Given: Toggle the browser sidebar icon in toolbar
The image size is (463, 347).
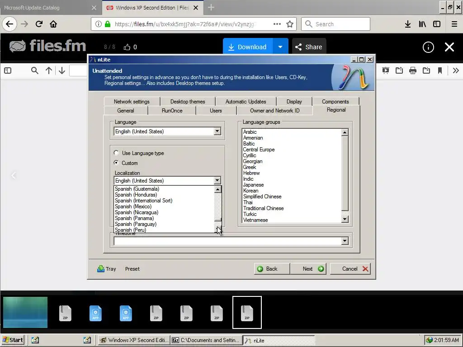Looking at the screenshot, I should pos(437,24).
